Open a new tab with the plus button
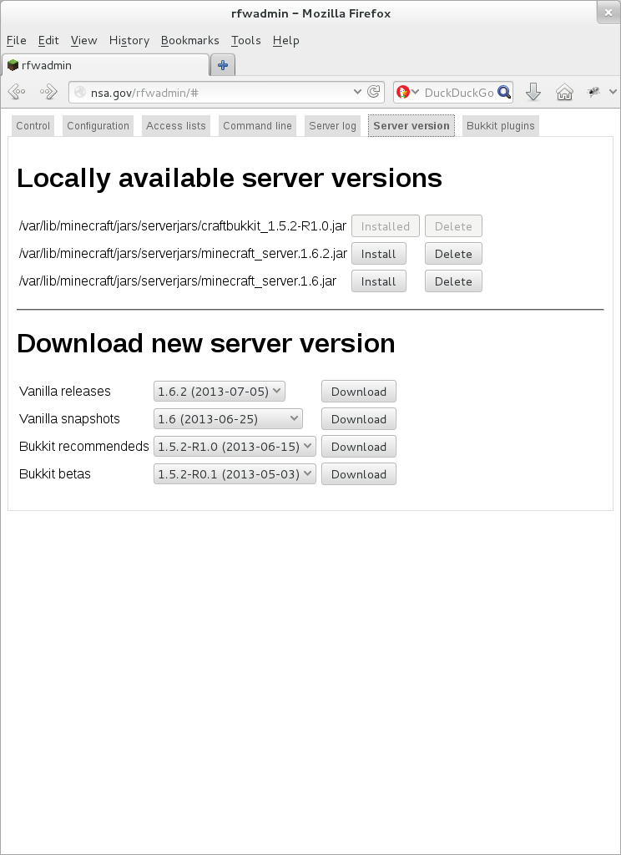The height and width of the screenshot is (855, 621). point(223,65)
